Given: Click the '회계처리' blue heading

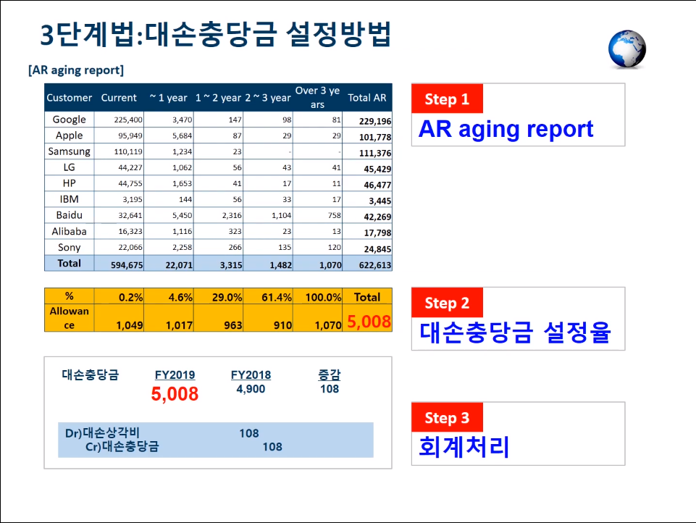Looking at the screenshot, I should tap(464, 447).
